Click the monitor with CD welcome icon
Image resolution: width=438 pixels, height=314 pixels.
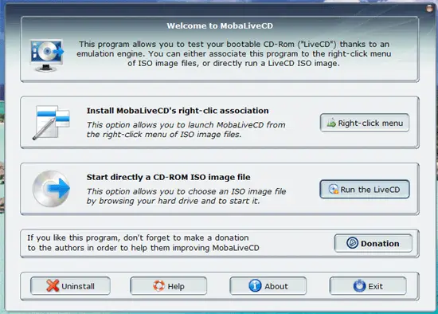coord(47,56)
